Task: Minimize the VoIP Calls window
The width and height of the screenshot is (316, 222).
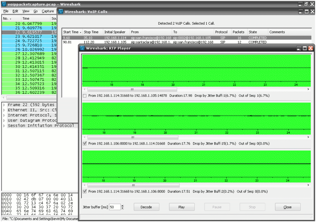Action: [301, 12]
